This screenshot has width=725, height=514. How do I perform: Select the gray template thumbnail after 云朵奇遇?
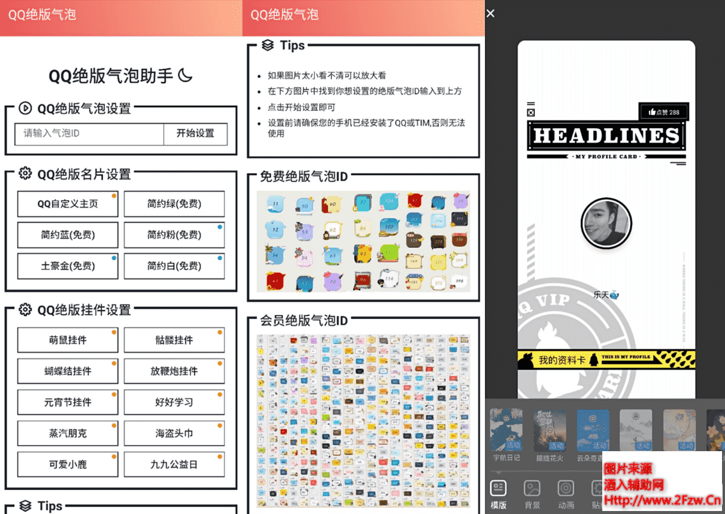coord(636,430)
